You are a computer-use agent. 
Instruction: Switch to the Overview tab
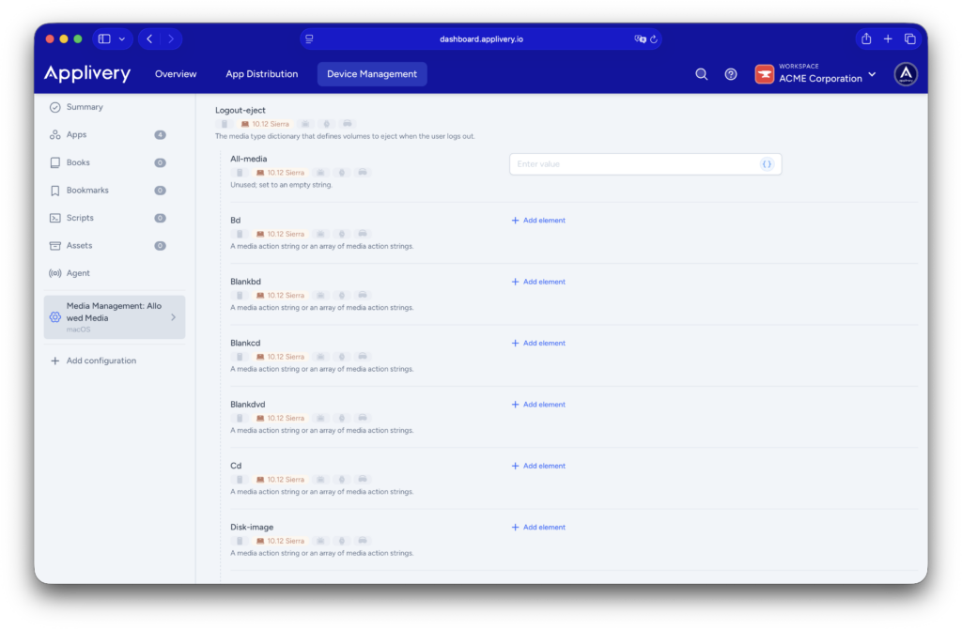tap(176, 74)
